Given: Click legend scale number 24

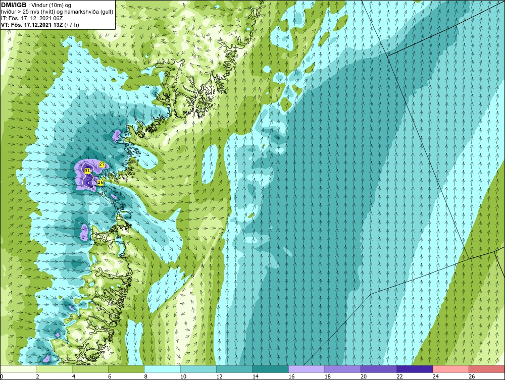Looking at the screenshot, I should click(435, 376).
